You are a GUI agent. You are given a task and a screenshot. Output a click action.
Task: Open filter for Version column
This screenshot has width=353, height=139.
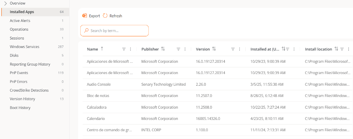click(233, 49)
